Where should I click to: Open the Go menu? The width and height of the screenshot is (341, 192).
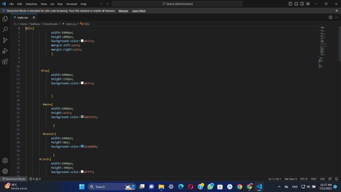52,4
